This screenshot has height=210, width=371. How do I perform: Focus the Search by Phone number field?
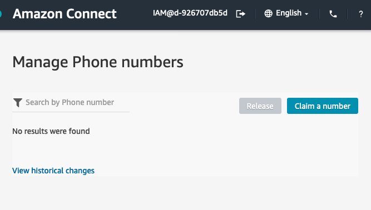[71, 102]
